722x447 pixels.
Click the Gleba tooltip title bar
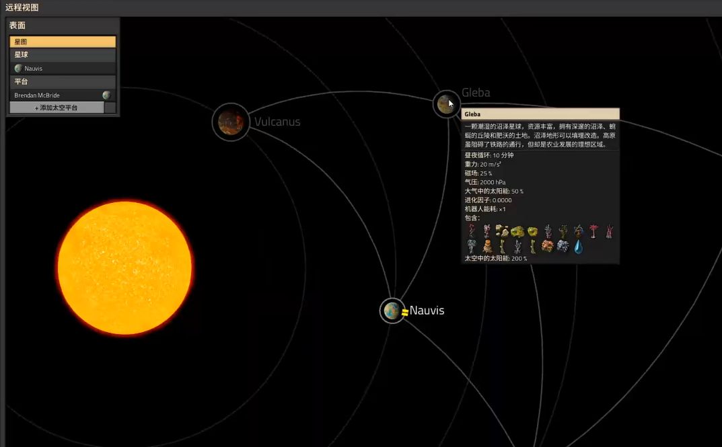tap(540, 114)
